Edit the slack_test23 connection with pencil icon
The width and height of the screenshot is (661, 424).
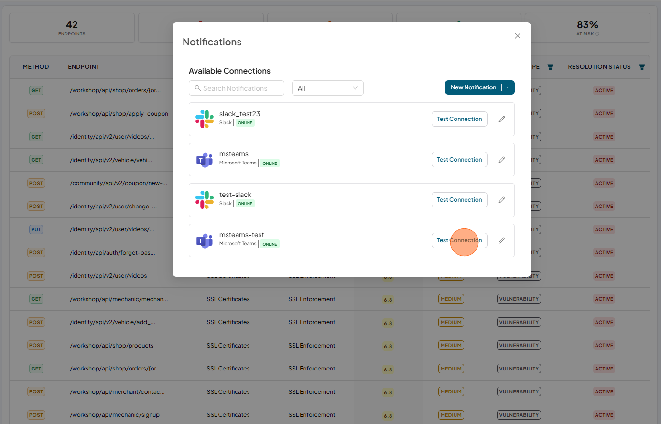(502, 119)
